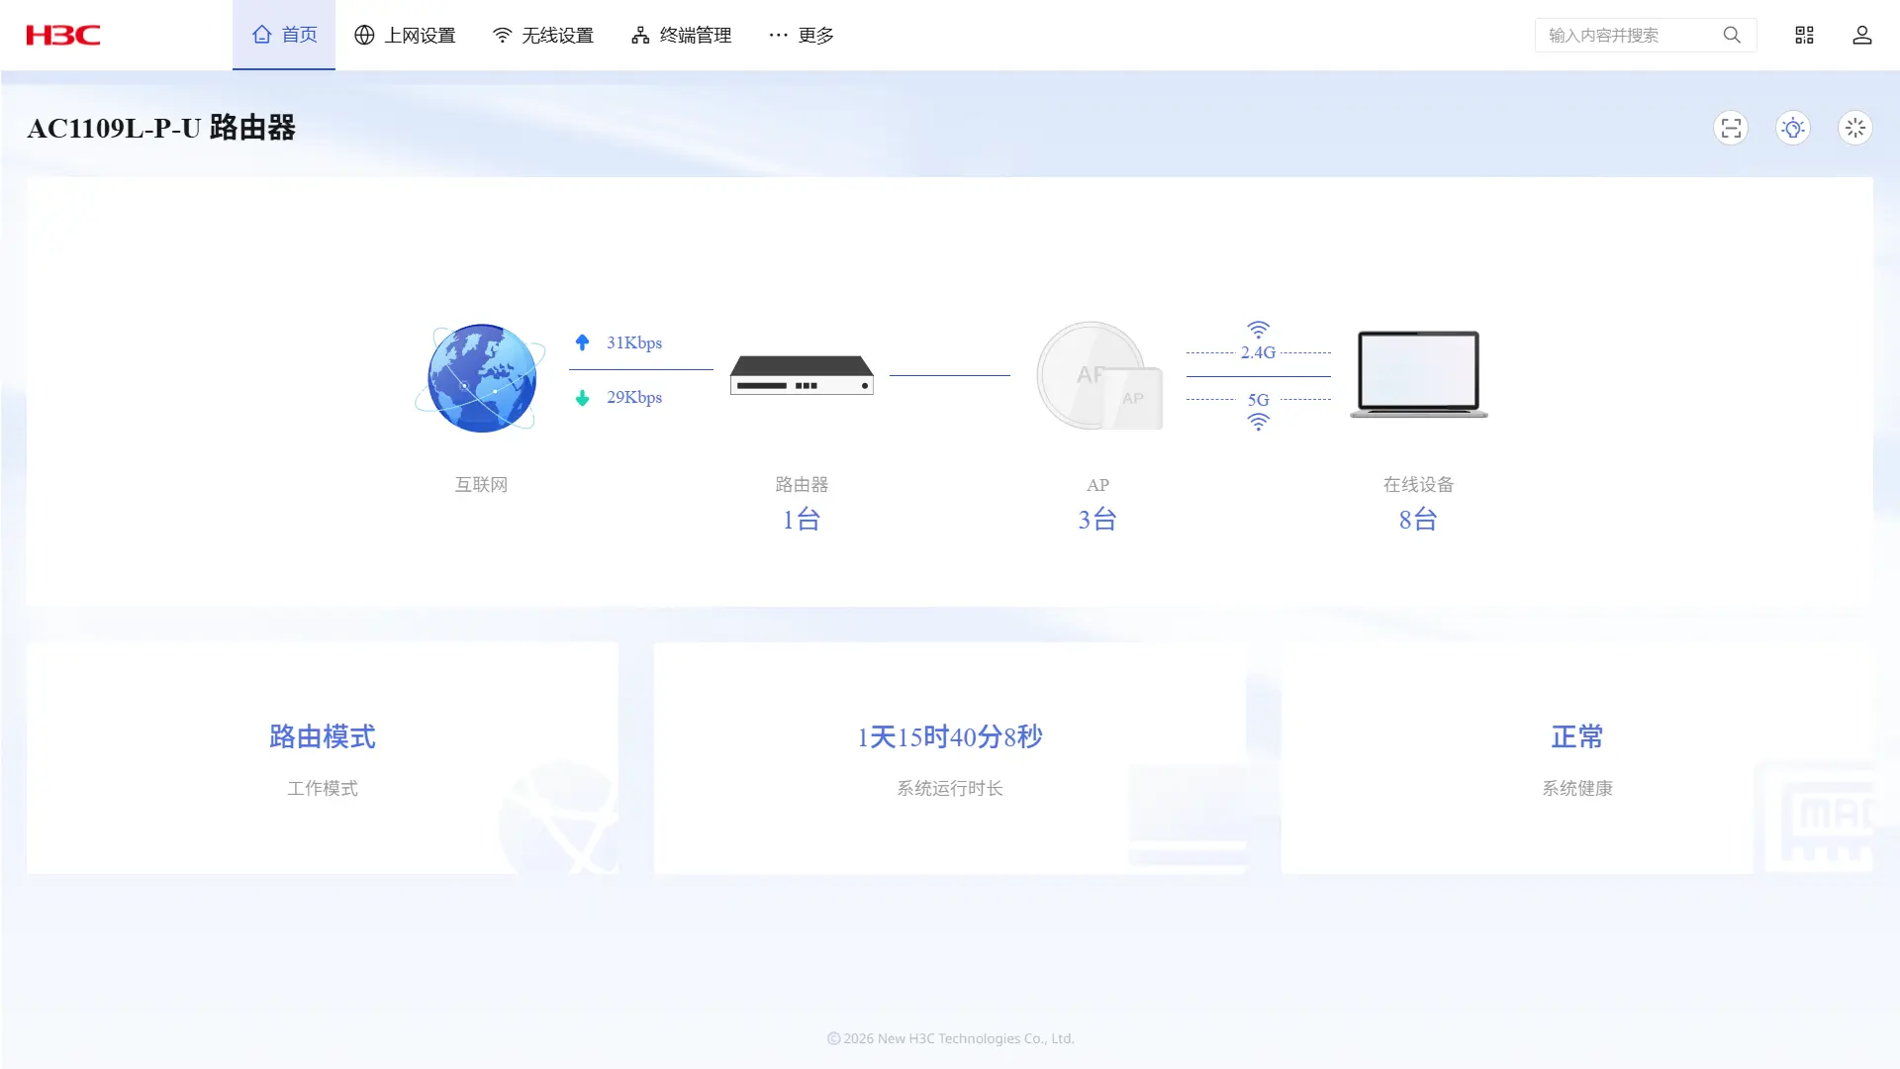Image resolution: width=1900 pixels, height=1069 pixels.
Task: Open the 路由模式 work mode card
Action: coord(323,757)
